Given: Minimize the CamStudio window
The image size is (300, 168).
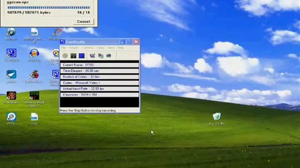Looking at the screenshot, I should [122, 42].
